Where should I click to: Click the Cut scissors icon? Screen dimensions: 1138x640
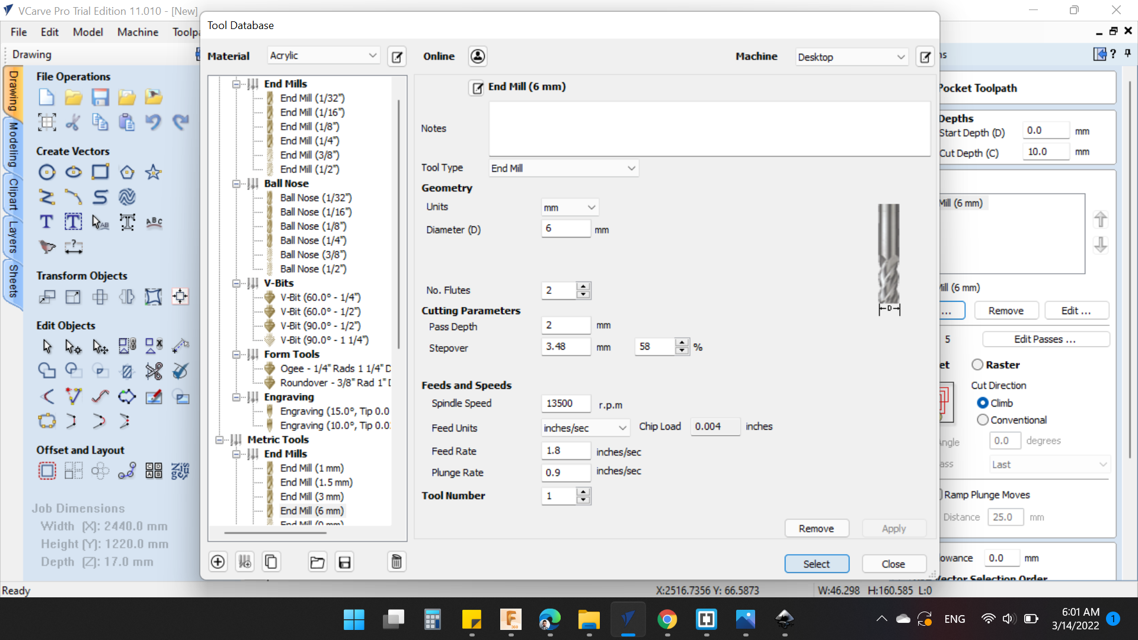point(73,122)
